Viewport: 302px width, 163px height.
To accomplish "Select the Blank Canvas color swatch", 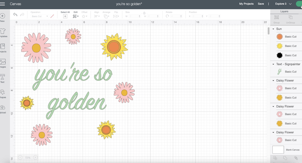I will tap(278, 150).
